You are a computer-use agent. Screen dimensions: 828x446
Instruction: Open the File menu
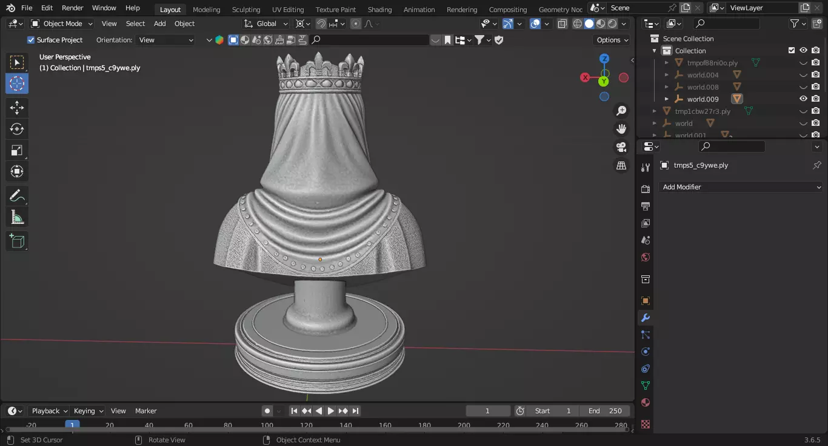pos(27,8)
